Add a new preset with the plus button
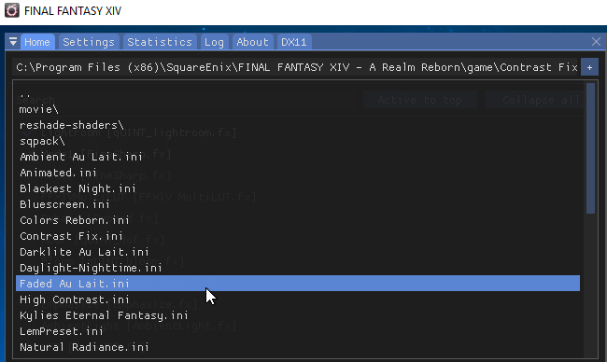Viewport: 607px width, 362px height. click(589, 67)
